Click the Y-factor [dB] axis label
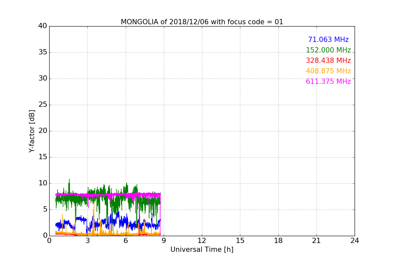Viewport: 394px width, 262px height. tap(32, 131)
